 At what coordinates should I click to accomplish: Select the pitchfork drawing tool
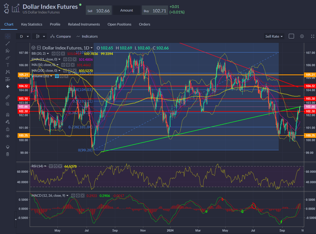(x=8, y=51)
